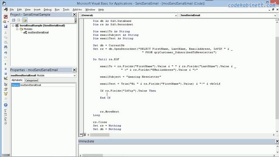Click the code window vertical scrollbar thumb
The width and height of the screenshot is (279, 157).
(x=277, y=78)
